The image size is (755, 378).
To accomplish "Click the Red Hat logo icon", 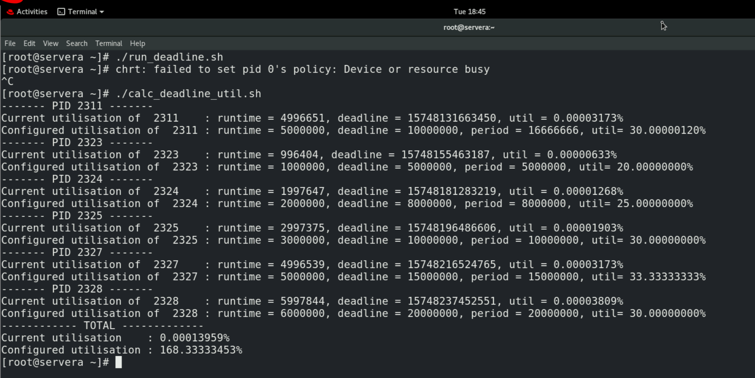I will 10,12.
